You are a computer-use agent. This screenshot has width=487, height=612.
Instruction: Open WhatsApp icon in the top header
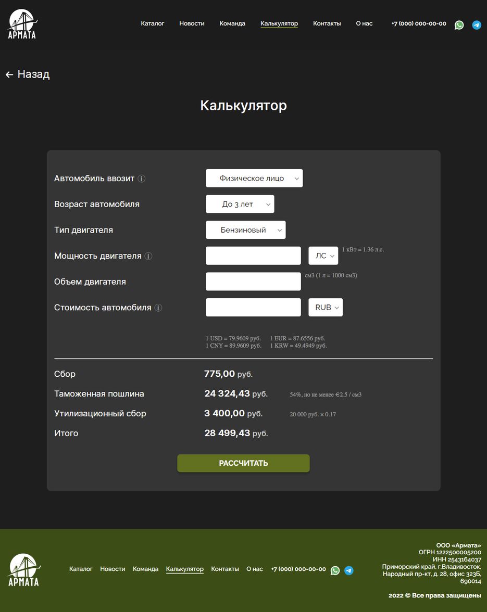[x=459, y=25]
